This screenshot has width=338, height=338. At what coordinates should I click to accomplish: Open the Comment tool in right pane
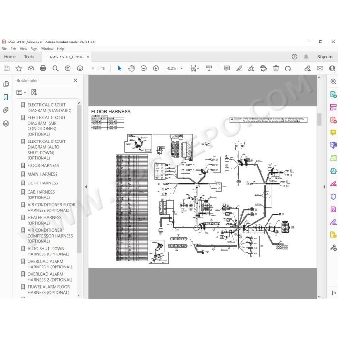(333, 132)
